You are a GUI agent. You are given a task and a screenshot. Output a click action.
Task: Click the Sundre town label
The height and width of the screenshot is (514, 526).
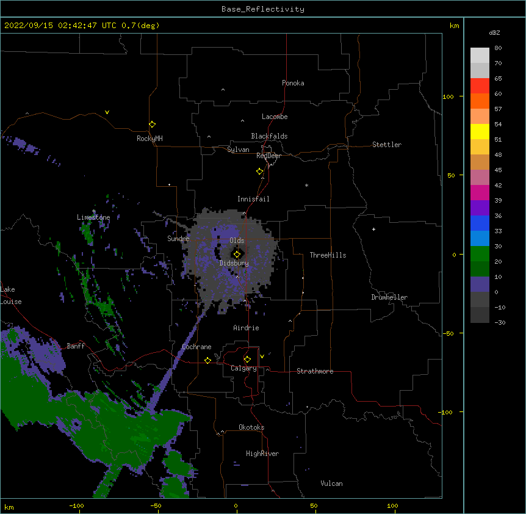(178, 239)
